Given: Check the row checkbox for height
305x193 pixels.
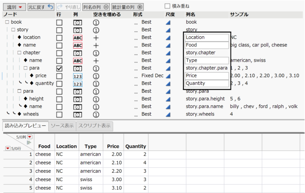Looking at the screenshot, I should pyautogui.click(x=59, y=99).
